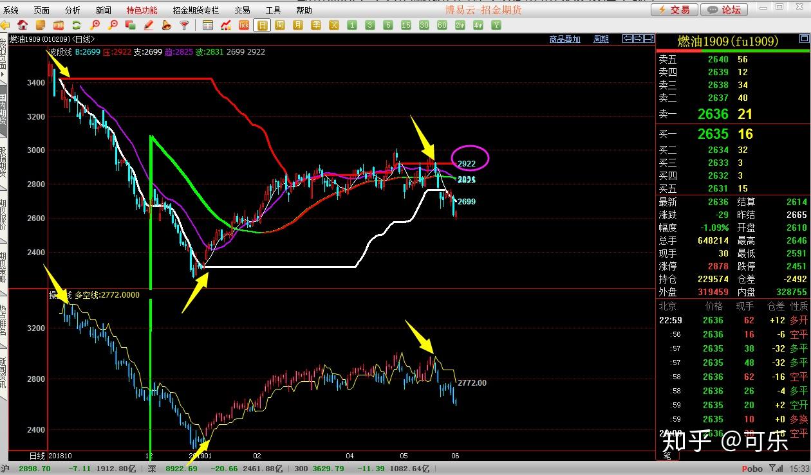Open the 热门排名 sidebar tab

tap(3, 321)
